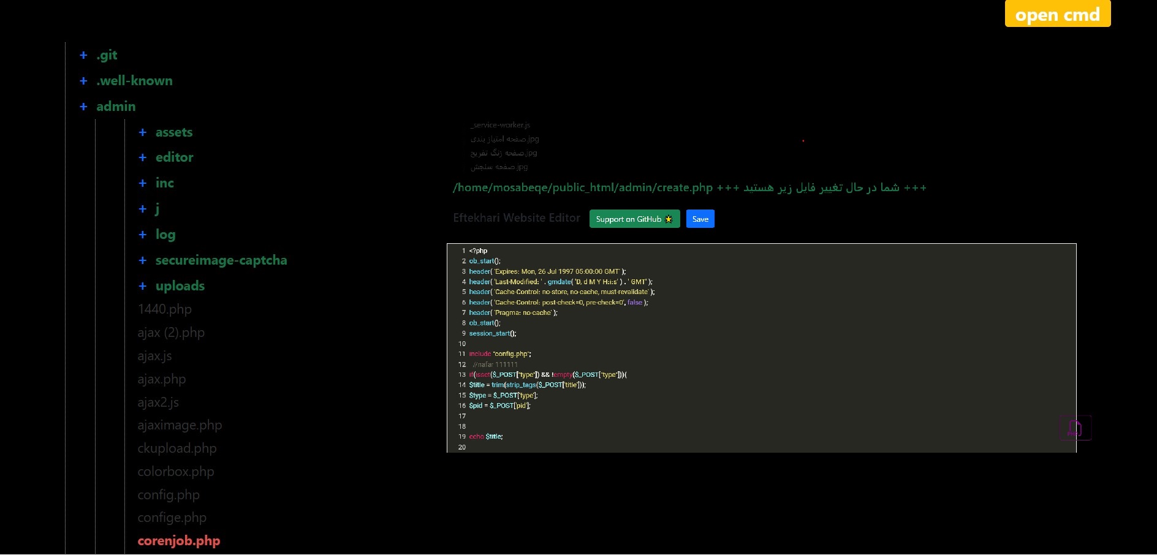Expand the uploads folder
The height and width of the screenshot is (555, 1157).
tap(142, 286)
